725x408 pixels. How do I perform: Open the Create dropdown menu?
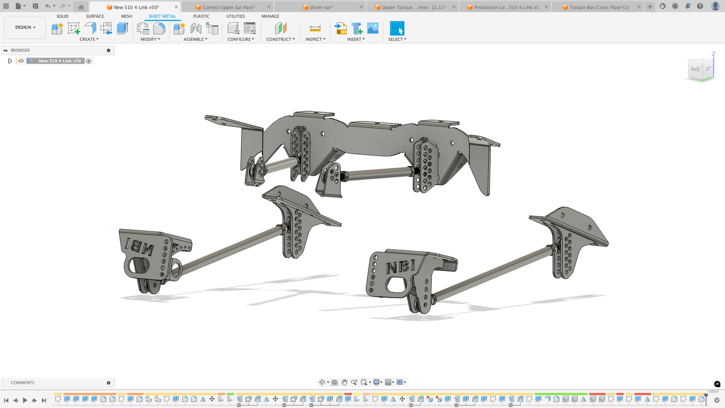(x=89, y=39)
